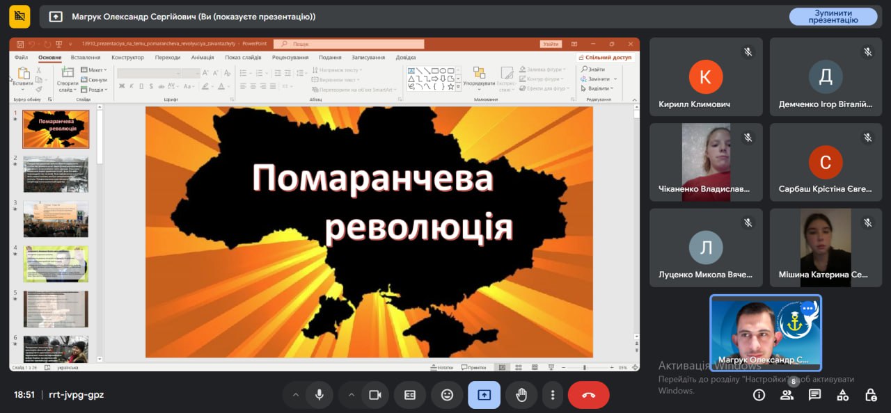Expand video settings arrow beside camera

[x=352, y=395]
